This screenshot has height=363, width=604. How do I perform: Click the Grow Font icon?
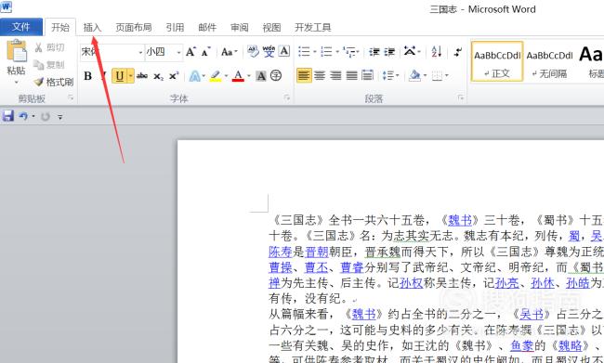[x=190, y=52]
